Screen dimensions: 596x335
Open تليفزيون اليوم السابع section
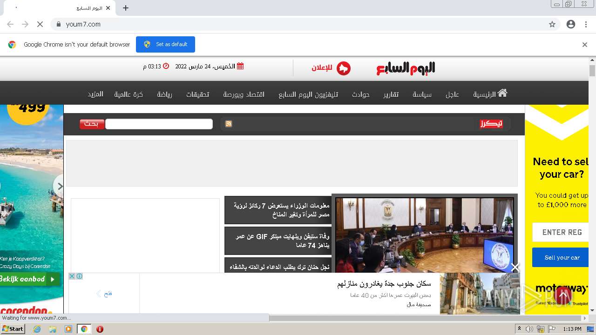click(308, 94)
